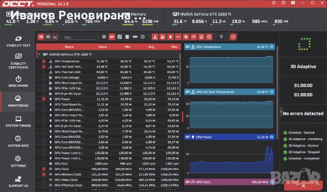Open info for GPU Power graph
The image size is (327, 192).
coord(271,137)
